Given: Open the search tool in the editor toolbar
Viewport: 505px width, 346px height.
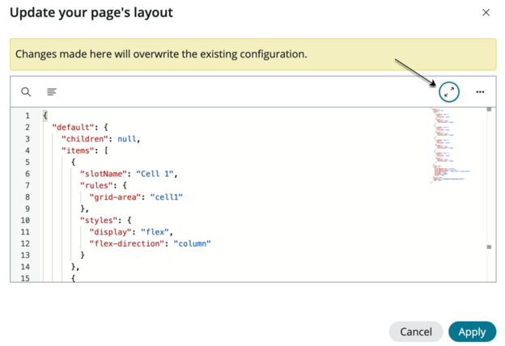Looking at the screenshot, I should tap(26, 92).
